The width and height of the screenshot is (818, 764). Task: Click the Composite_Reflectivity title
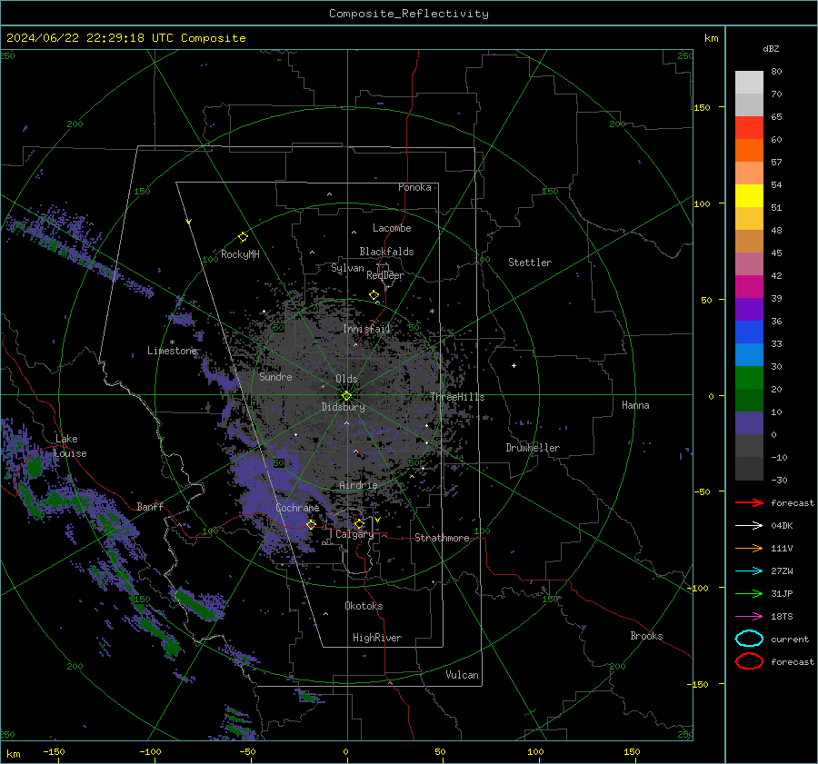[409, 14]
